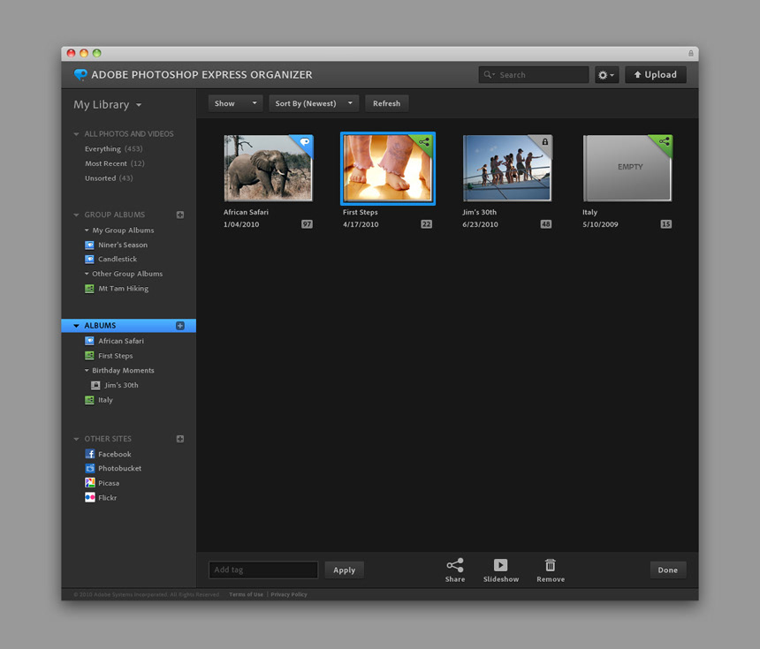The width and height of the screenshot is (760, 649).
Task: Click the lock icon in title bar
Action: (691, 53)
